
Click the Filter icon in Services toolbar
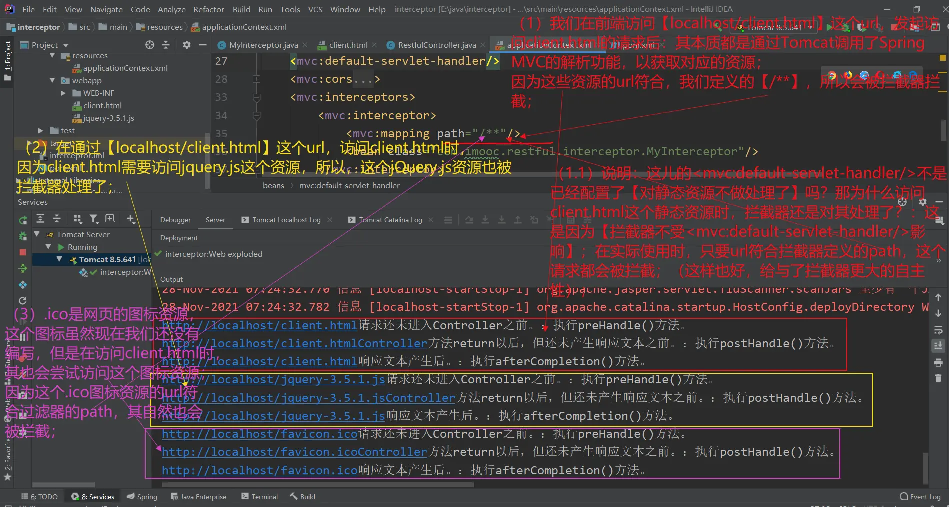94,219
